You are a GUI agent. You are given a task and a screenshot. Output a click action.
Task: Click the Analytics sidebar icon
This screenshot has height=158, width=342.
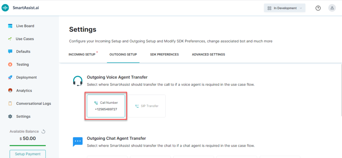(x=10, y=91)
